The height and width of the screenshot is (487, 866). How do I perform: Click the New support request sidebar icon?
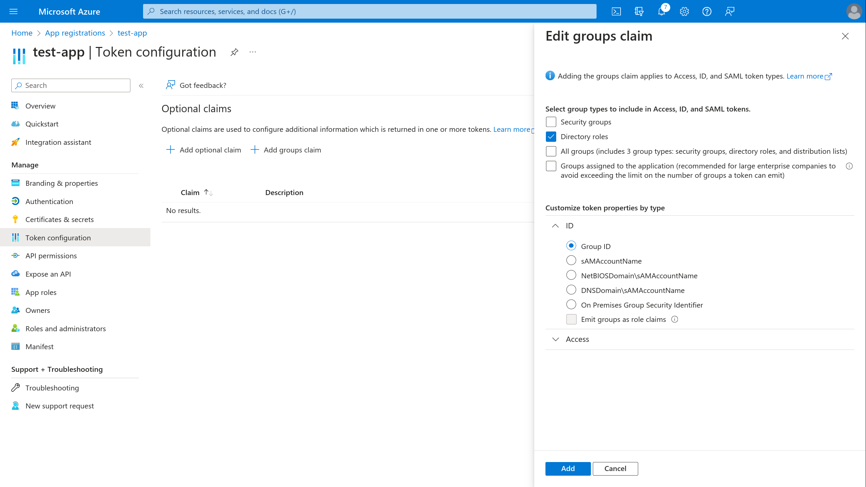click(15, 406)
